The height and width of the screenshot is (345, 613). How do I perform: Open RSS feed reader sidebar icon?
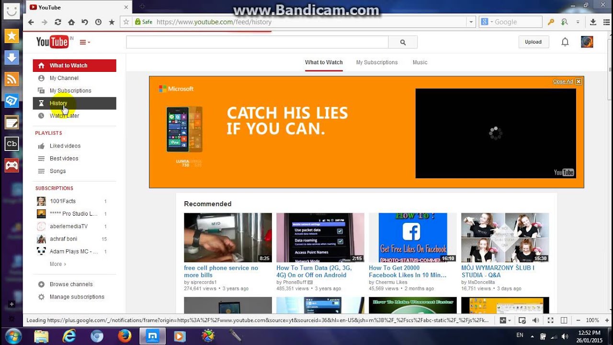(x=11, y=79)
